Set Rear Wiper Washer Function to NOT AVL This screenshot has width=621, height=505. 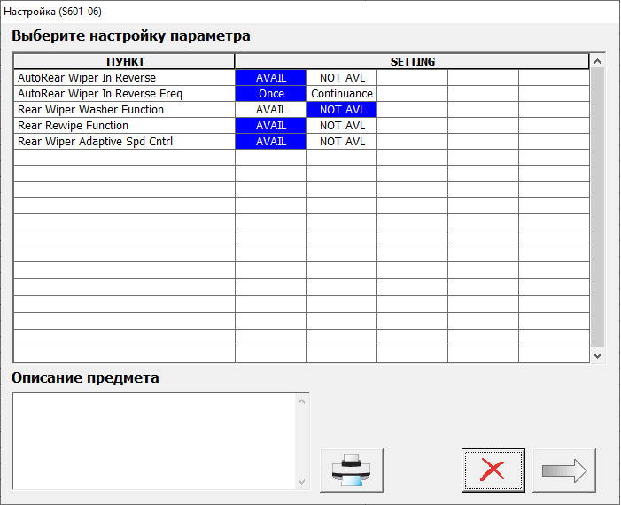pos(341,110)
